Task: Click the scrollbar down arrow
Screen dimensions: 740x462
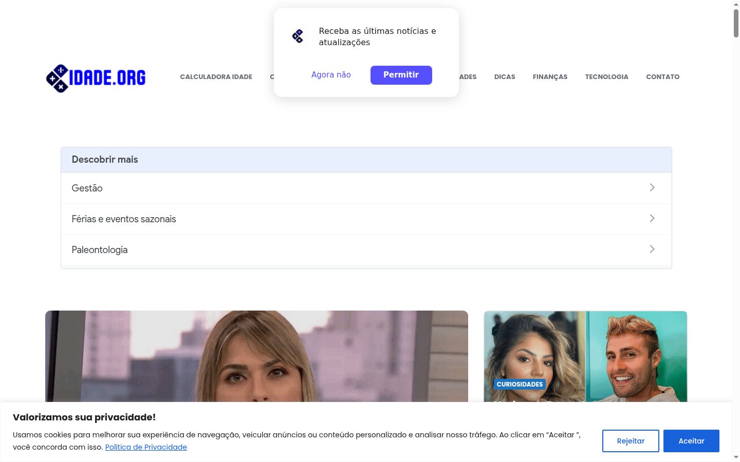Action: pos(736,457)
